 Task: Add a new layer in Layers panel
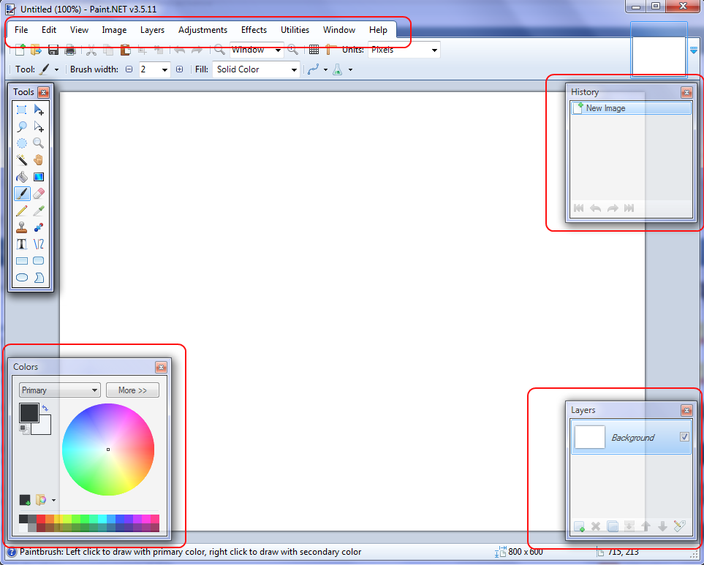(x=579, y=526)
